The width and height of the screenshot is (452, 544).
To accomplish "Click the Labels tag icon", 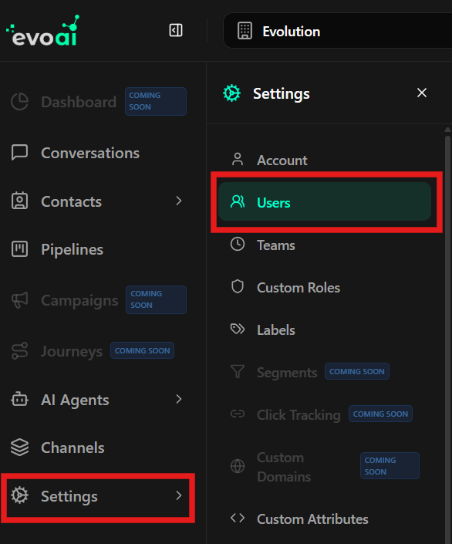I will click(238, 329).
